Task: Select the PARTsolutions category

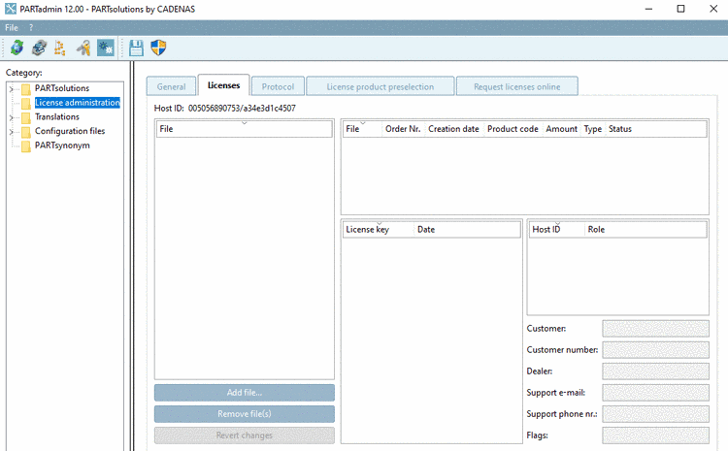Action: [62, 88]
